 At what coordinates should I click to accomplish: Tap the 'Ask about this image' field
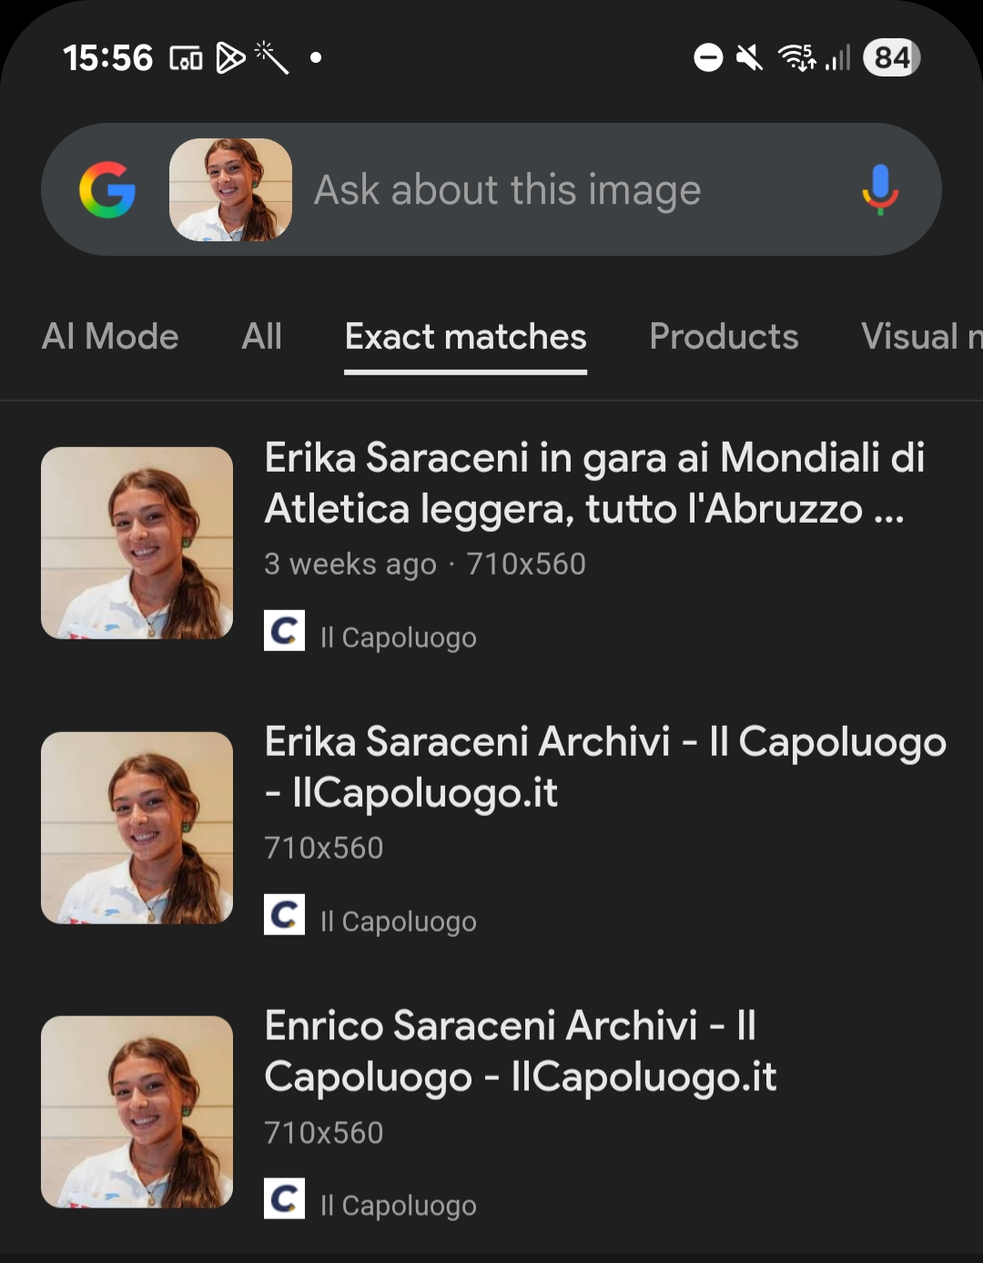pyautogui.click(x=546, y=189)
